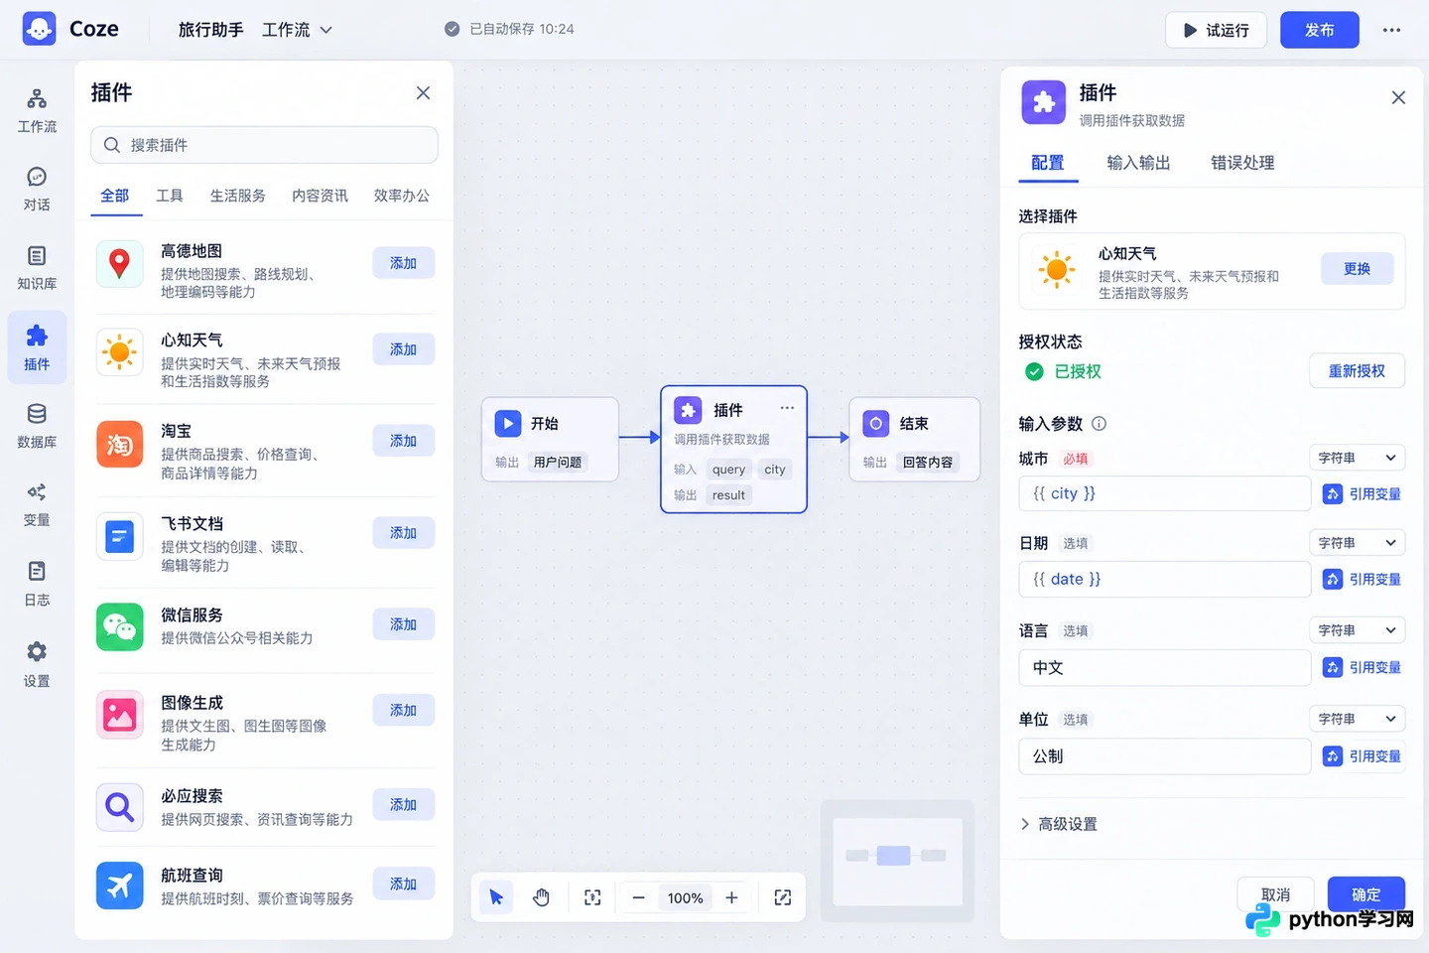
Task: Click the fit-to-view icon on canvas toolbar
Action: pos(592,897)
